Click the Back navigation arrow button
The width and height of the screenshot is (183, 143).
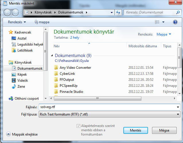pyautogui.click(x=7, y=12)
